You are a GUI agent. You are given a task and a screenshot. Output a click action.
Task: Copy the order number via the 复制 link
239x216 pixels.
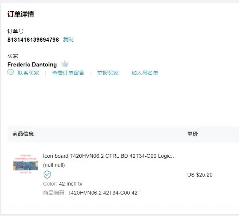point(68,39)
